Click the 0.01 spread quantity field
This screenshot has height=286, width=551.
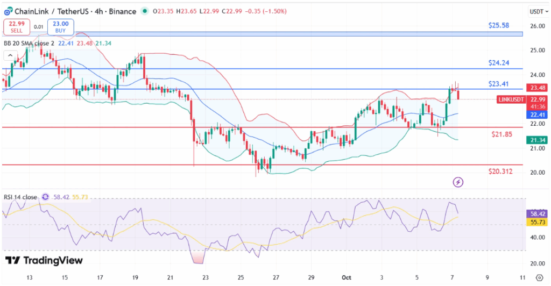coord(39,26)
